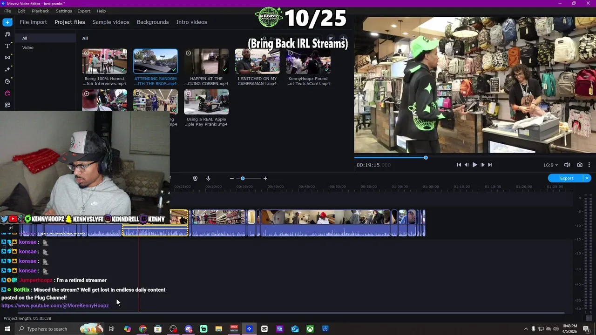The image size is (596, 335).
Task: Open the Playback menu
Action: tap(40, 11)
